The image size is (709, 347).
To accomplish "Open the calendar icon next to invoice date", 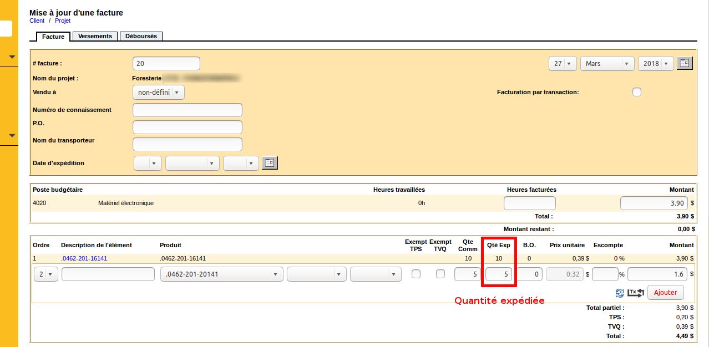I will pos(684,63).
